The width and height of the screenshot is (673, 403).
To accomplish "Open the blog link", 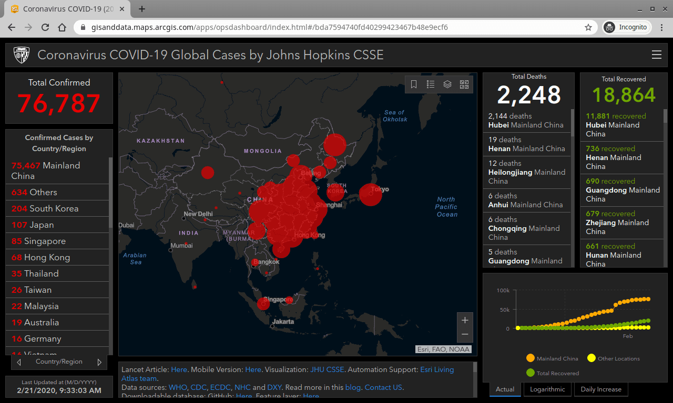I will click(x=353, y=387).
